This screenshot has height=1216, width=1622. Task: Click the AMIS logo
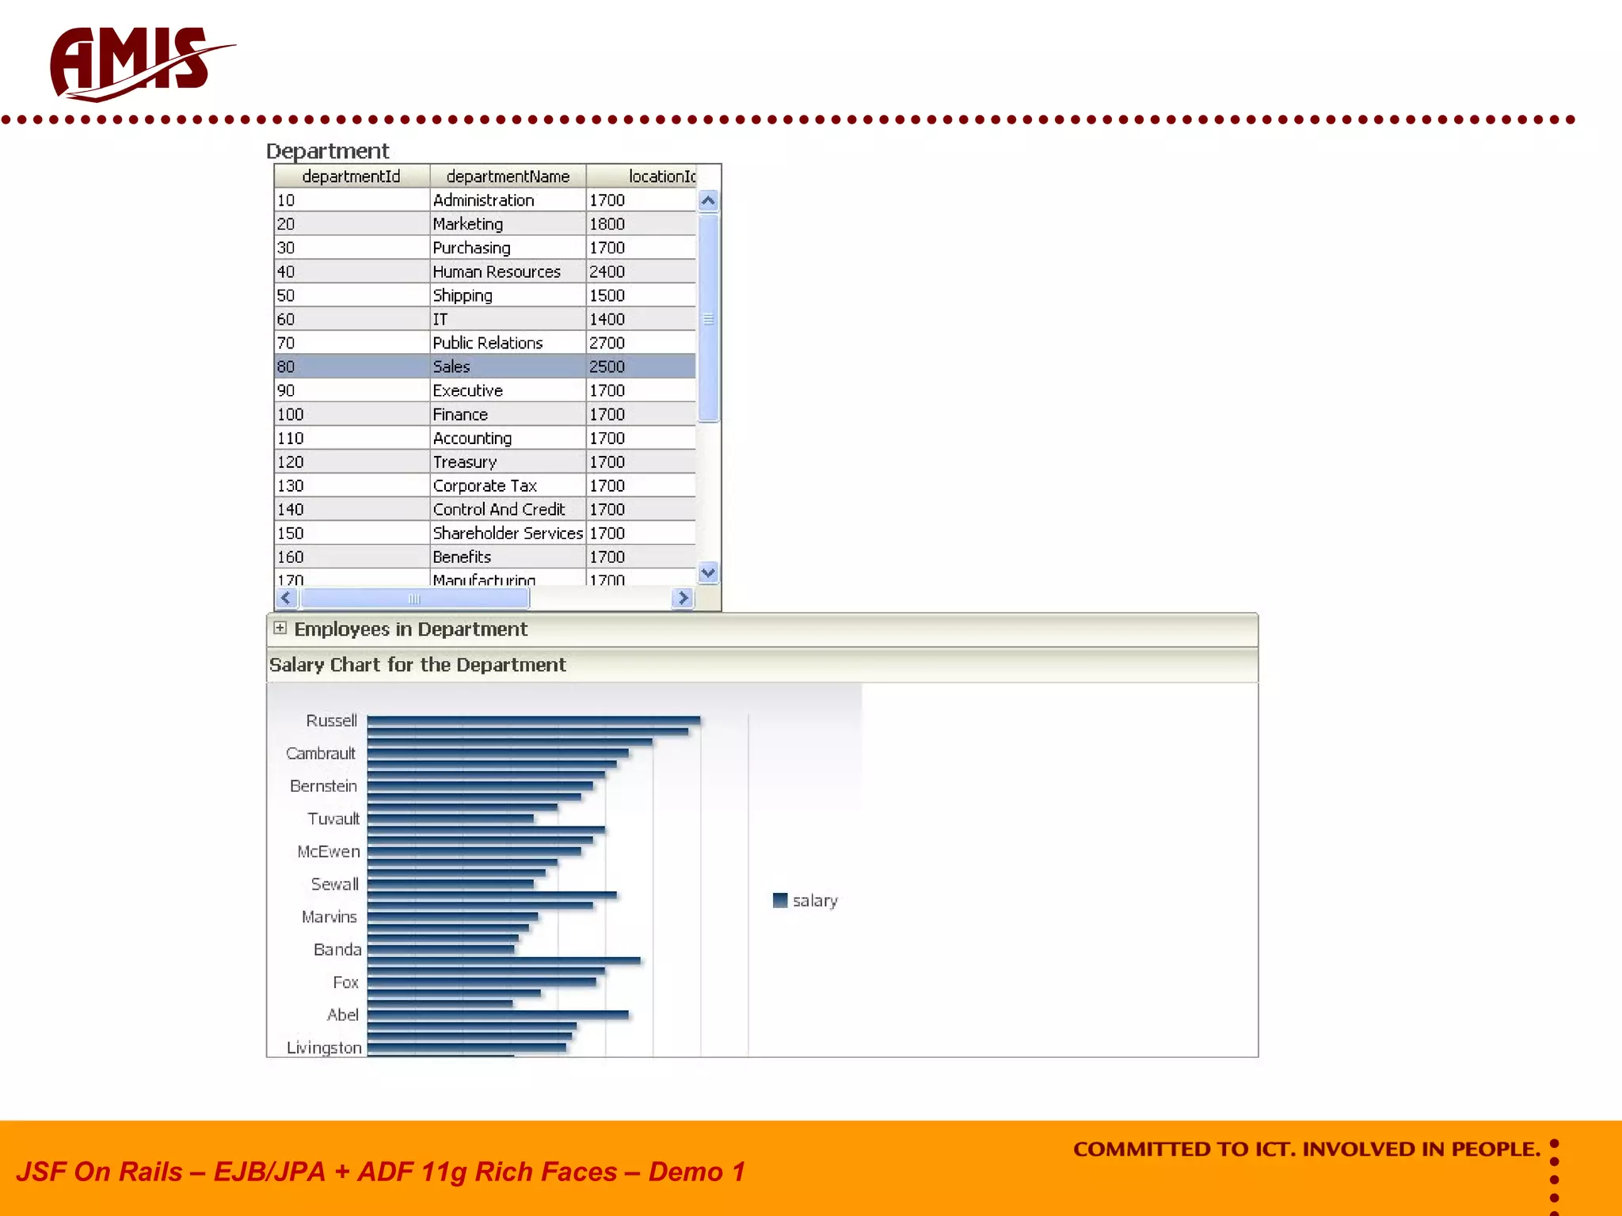point(135,63)
